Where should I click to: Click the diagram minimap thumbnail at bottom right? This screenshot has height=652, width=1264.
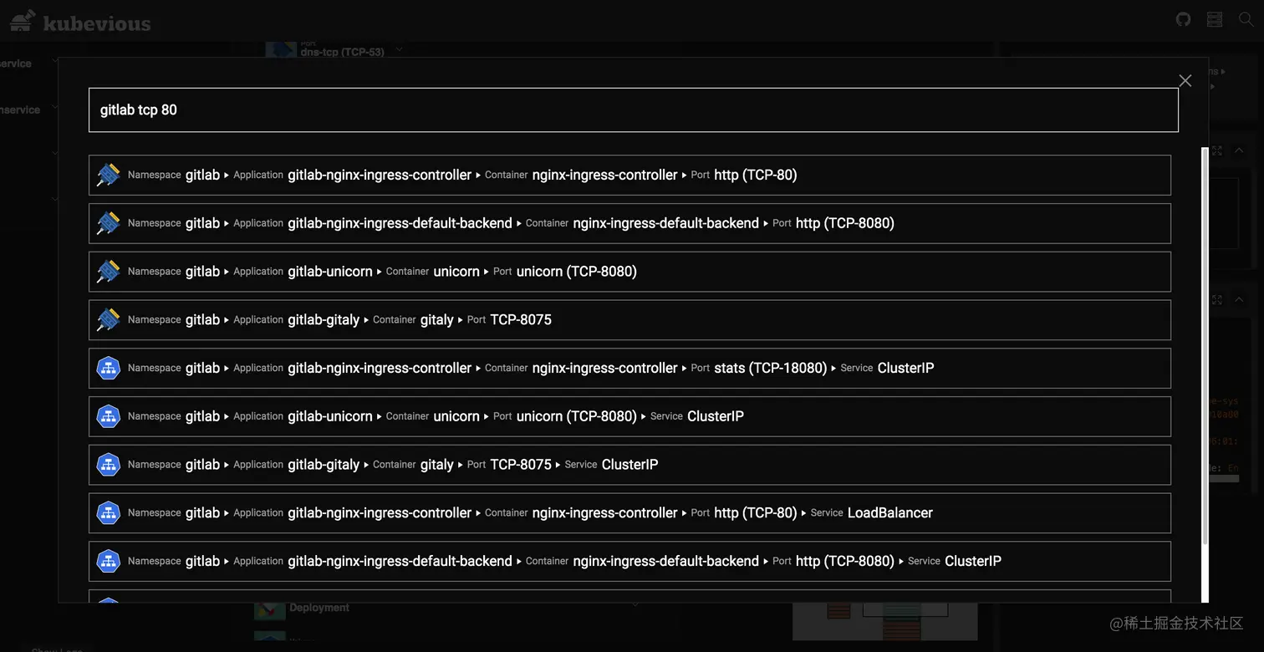coord(885,621)
